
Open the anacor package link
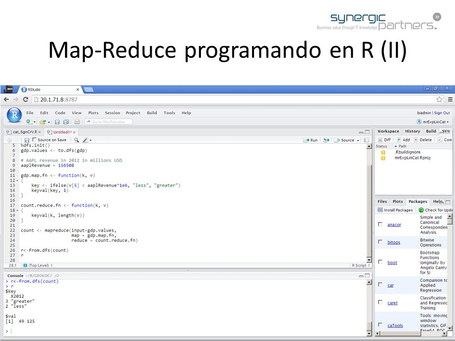pos(394,224)
